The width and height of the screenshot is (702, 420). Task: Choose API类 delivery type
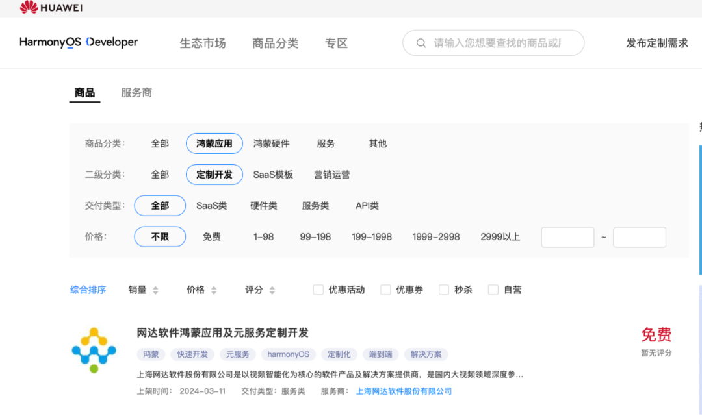click(367, 206)
